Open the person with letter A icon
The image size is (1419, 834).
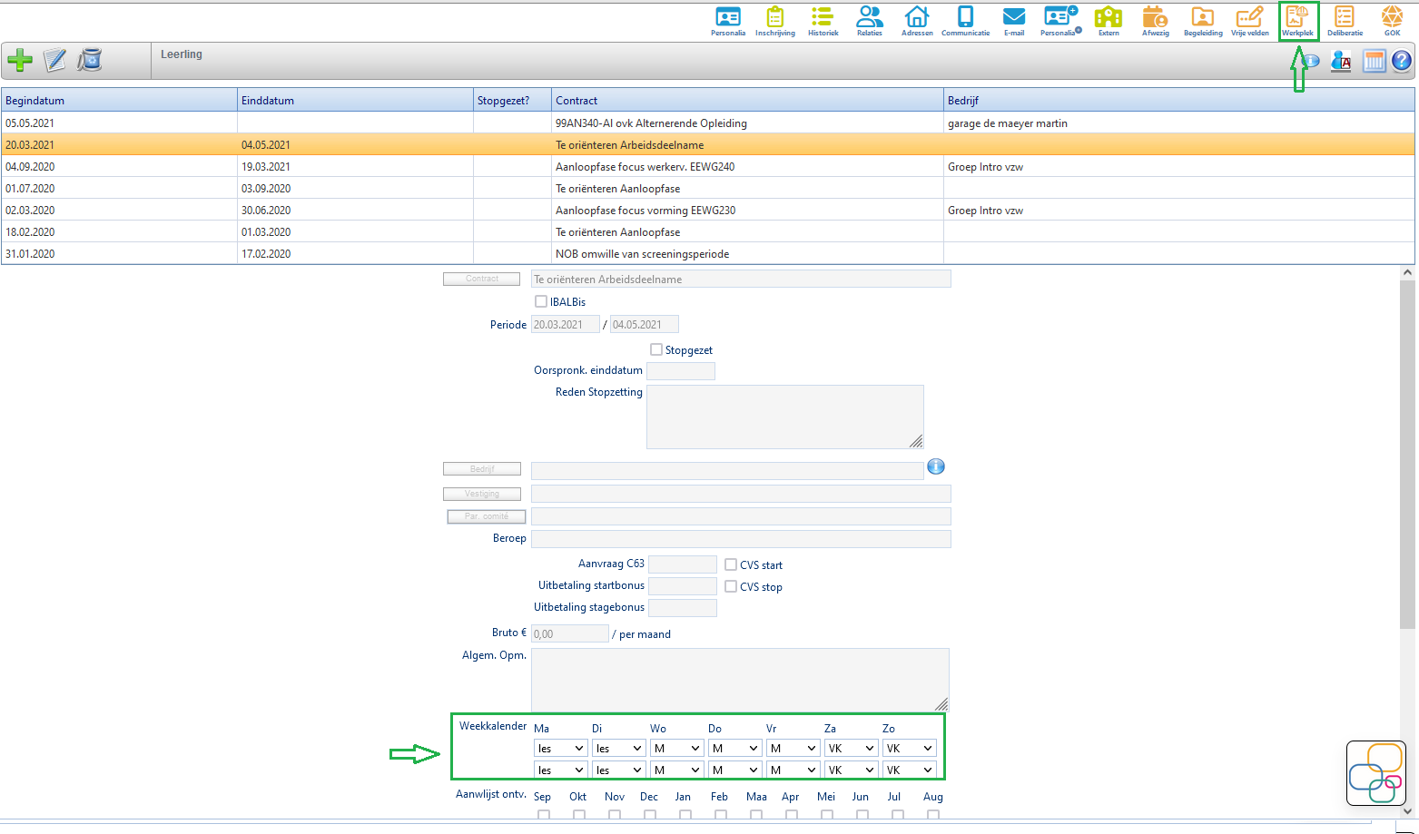tap(1341, 61)
